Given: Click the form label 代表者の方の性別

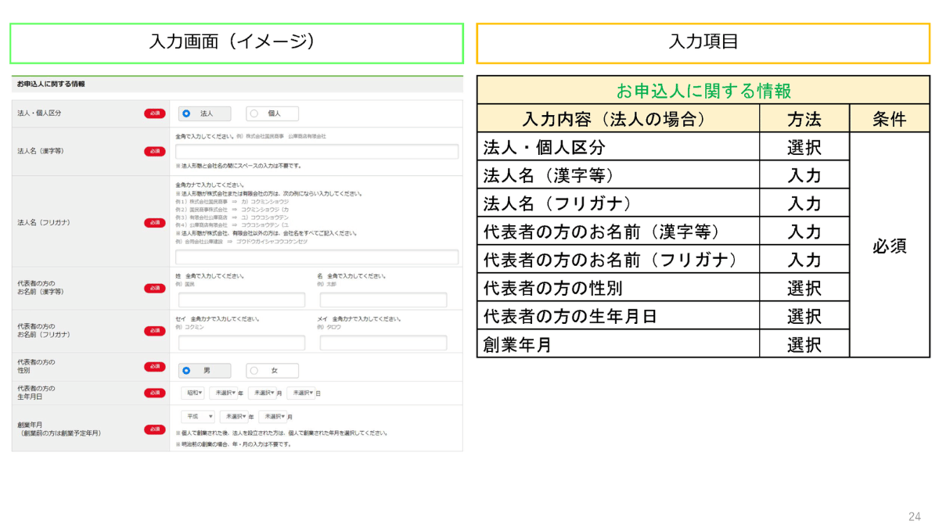Looking at the screenshot, I should [x=36, y=367].
